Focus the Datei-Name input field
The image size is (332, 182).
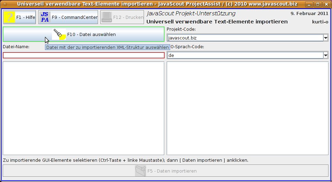coord(84,55)
